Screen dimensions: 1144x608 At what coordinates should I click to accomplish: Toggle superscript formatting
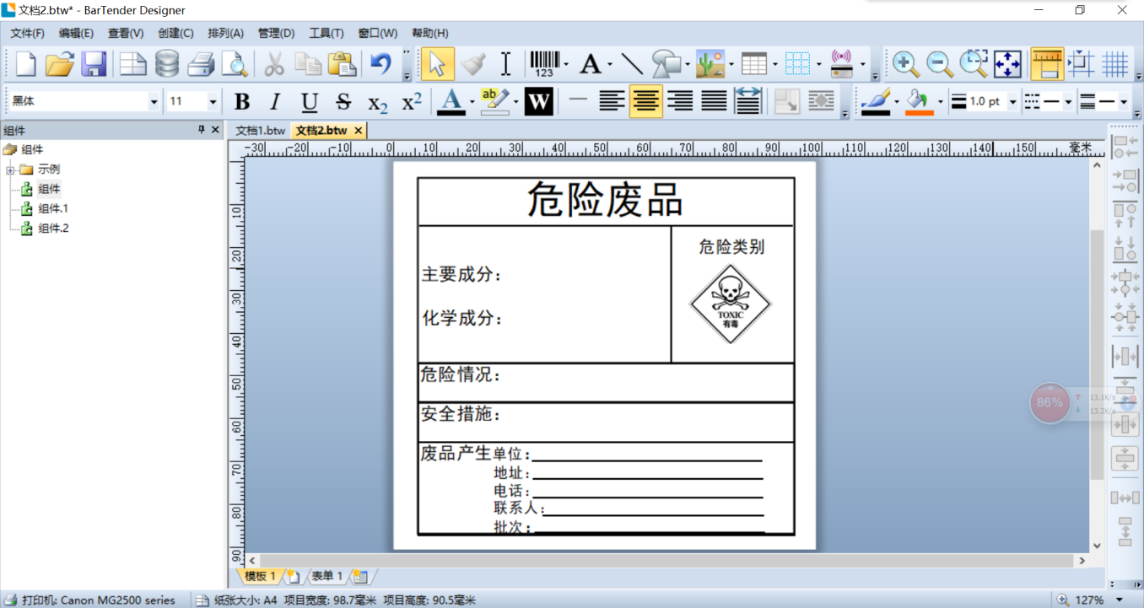pyautogui.click(x=412, y=102)
